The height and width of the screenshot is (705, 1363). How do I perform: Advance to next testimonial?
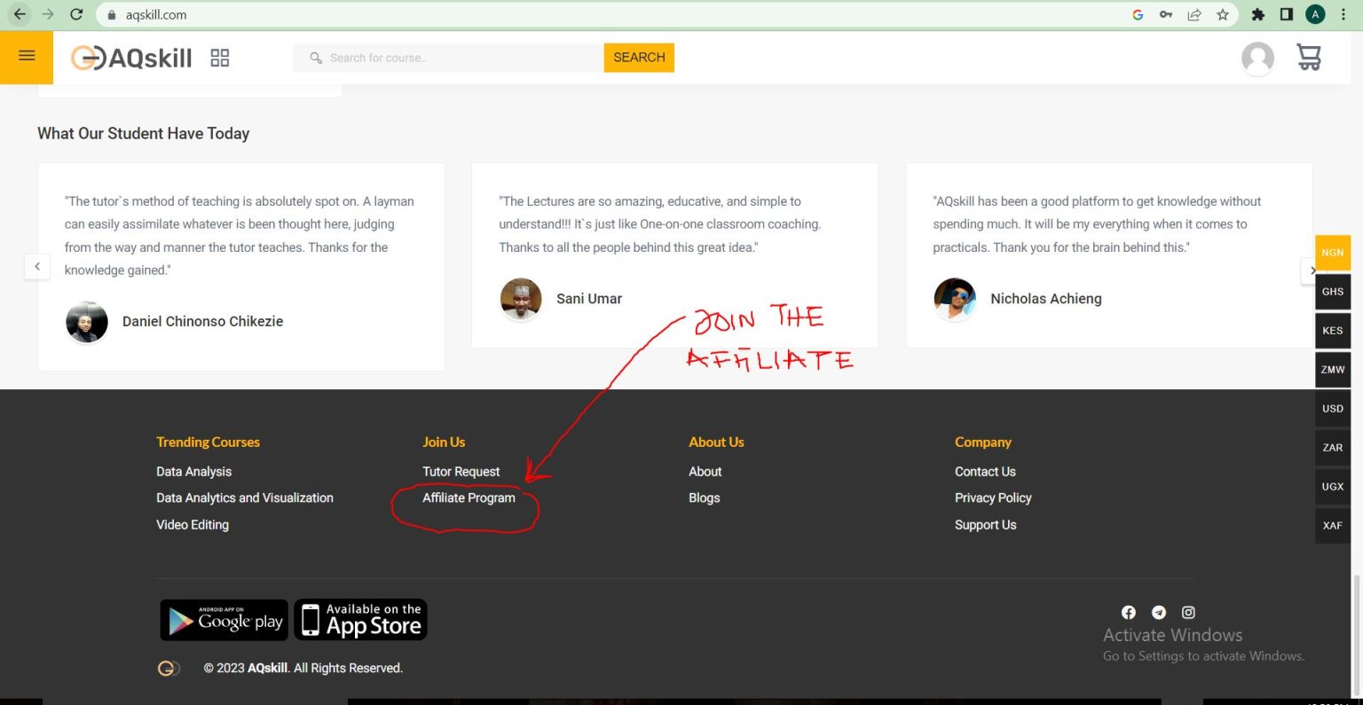point(1312,270)
